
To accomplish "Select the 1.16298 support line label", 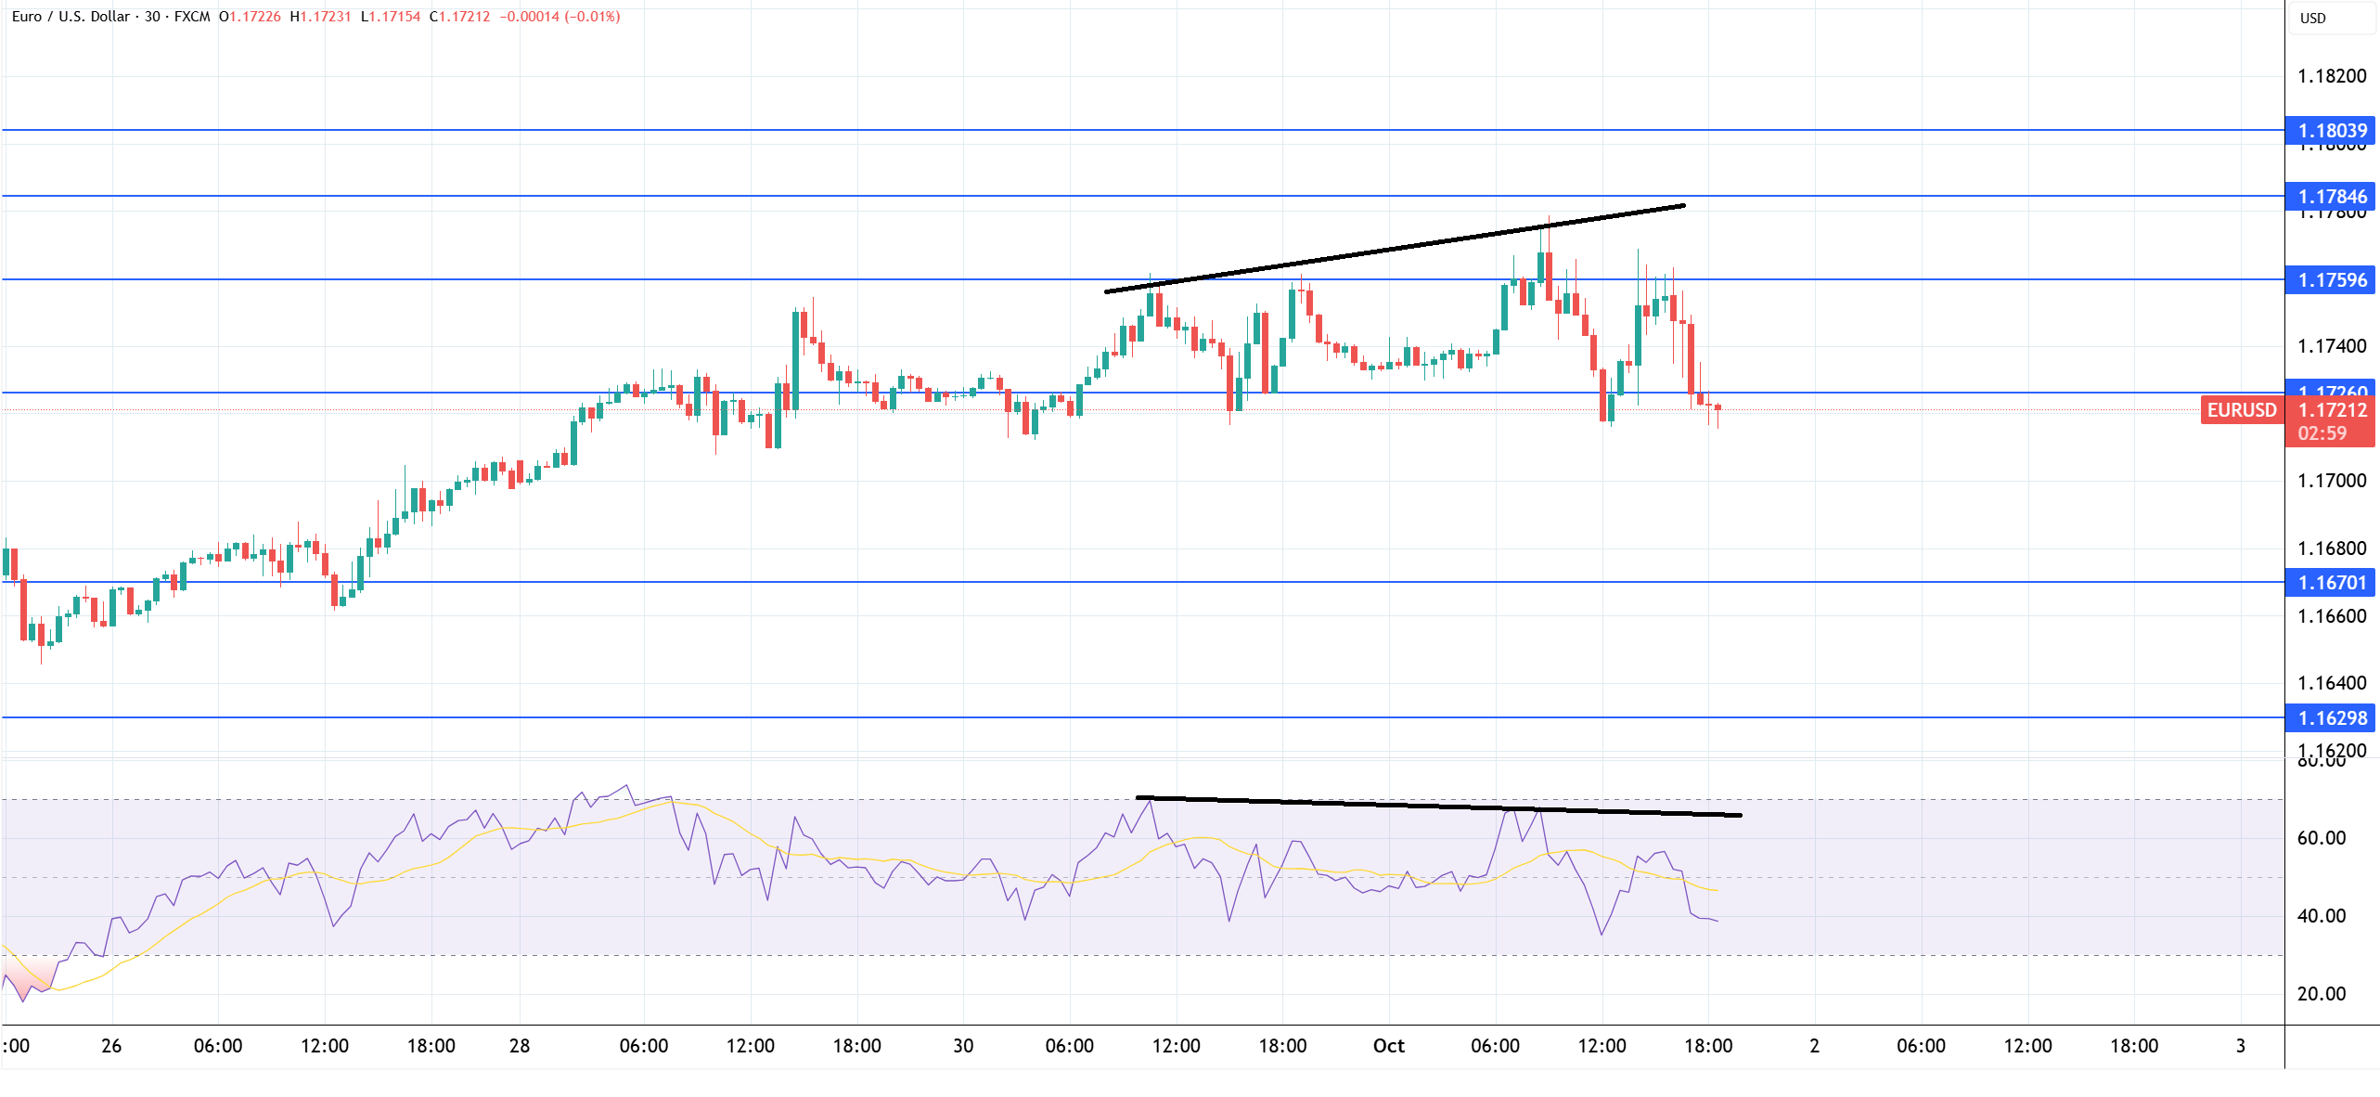I will coord(2331,718).
